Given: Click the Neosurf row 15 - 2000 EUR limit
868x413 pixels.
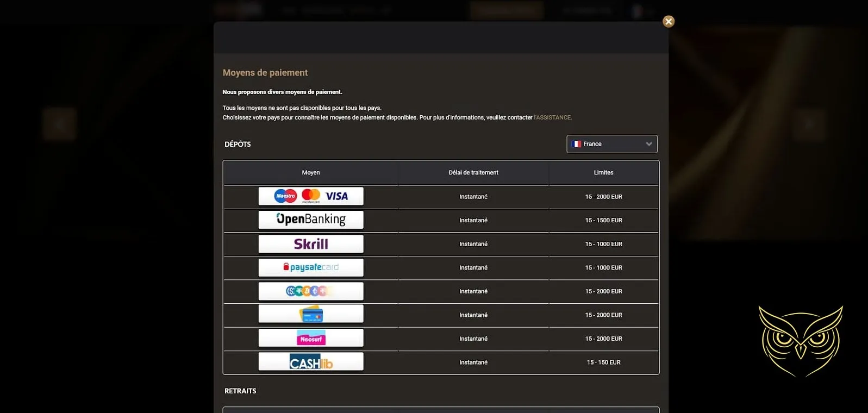Looking at the screenshot, I should pyautogui.click(x=603, y=339).
